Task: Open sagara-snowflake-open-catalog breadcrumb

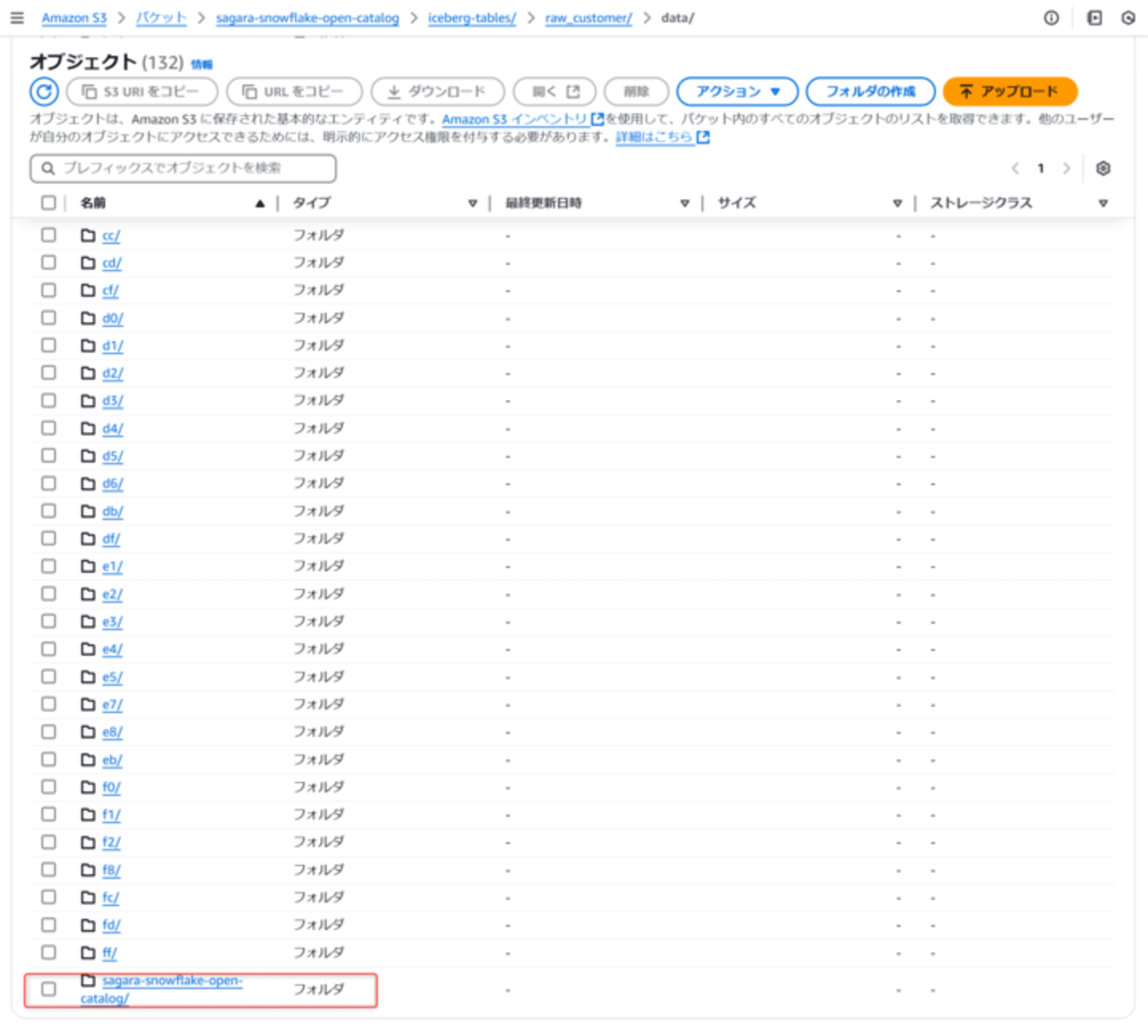Action: pos(307,18)
